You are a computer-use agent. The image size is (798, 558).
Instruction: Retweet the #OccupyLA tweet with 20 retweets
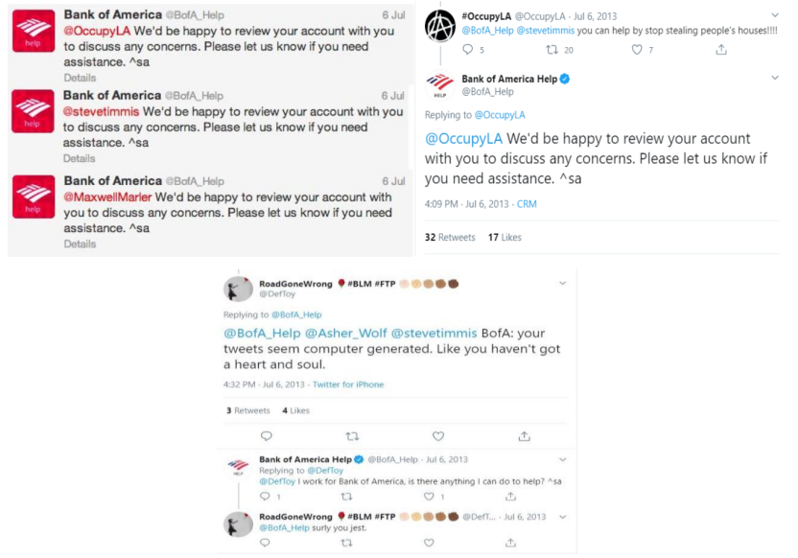[x=552, y=50]
